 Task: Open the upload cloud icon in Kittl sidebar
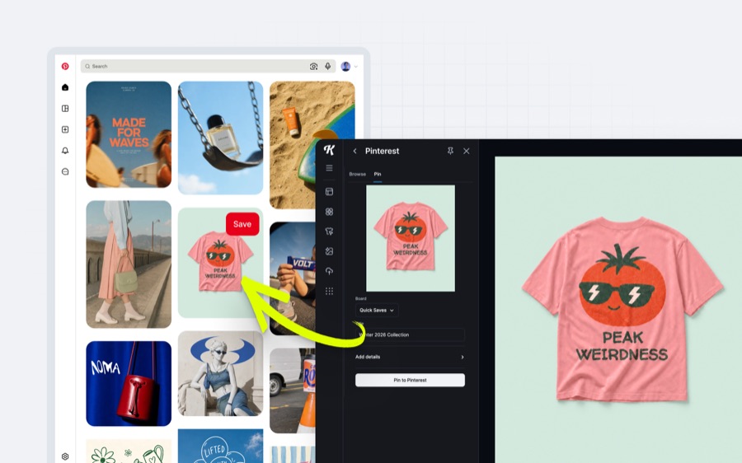point(329,271)
